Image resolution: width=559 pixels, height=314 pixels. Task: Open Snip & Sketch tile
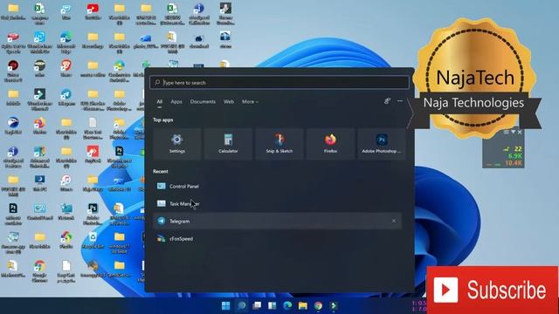[x=279, y=143]
